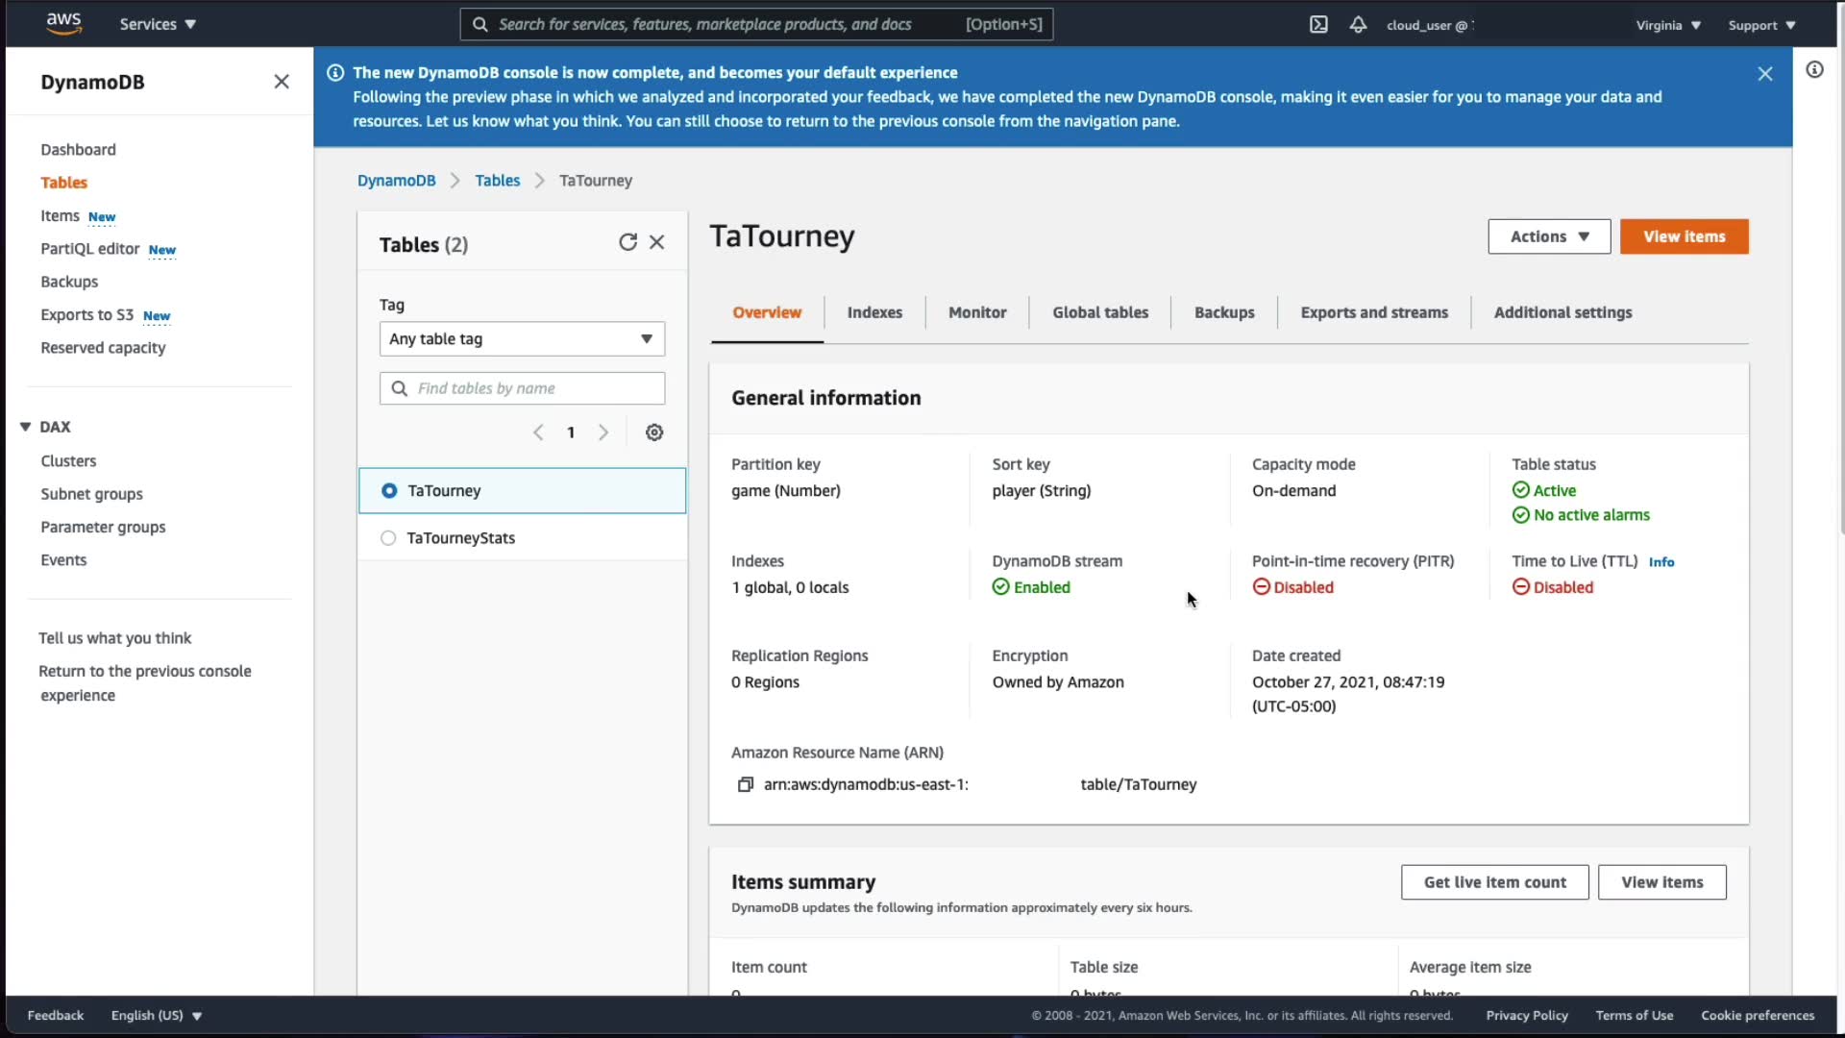The image size is (1845, 1038).
Task: Open the Virginia region selector
Action: pyautogui.click(x=1668, y=25)
